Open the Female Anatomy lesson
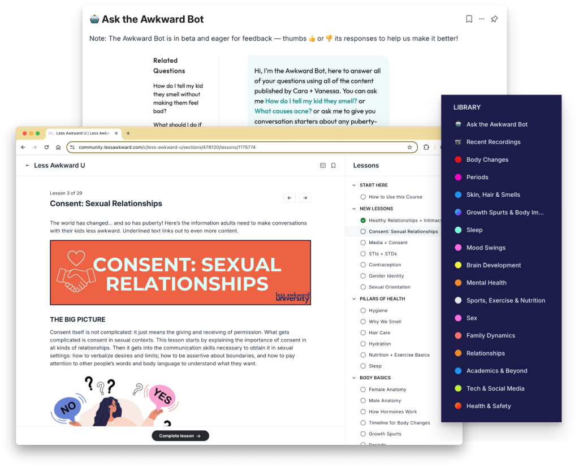The height and width of the screenshot is (467, 579). click(387, 390)
